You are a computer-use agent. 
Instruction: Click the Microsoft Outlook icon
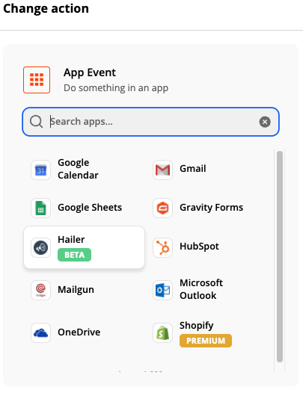pos(162,290)
